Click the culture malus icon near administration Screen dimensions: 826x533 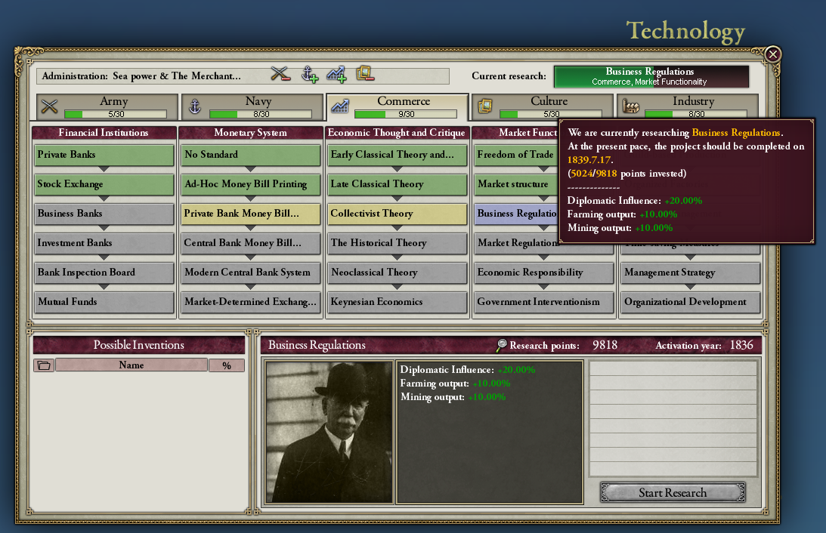365,73
